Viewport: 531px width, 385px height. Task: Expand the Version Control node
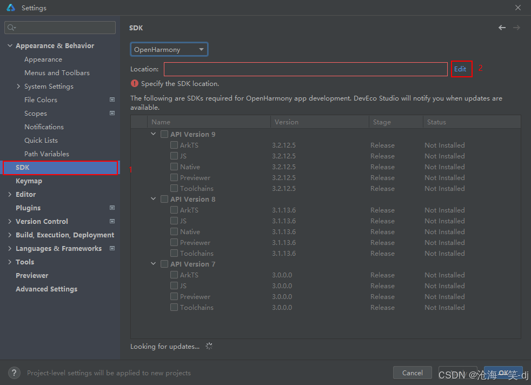click(x=10, y=221)
